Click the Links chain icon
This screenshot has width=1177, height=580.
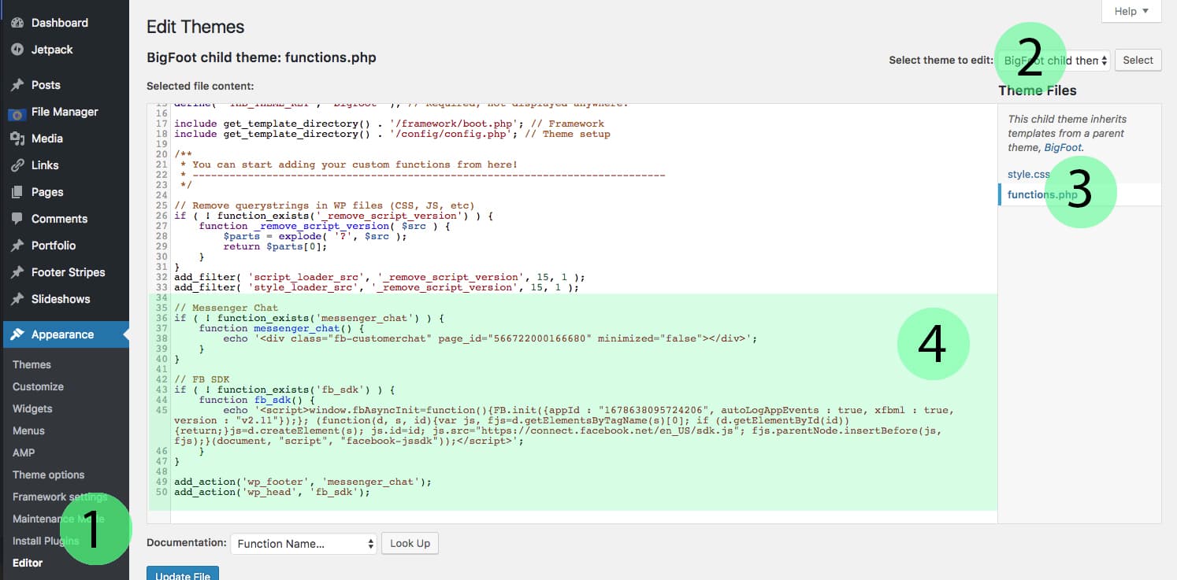coord(17,165)
